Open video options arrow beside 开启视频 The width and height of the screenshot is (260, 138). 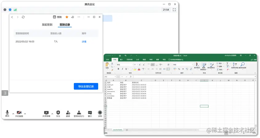25,114
